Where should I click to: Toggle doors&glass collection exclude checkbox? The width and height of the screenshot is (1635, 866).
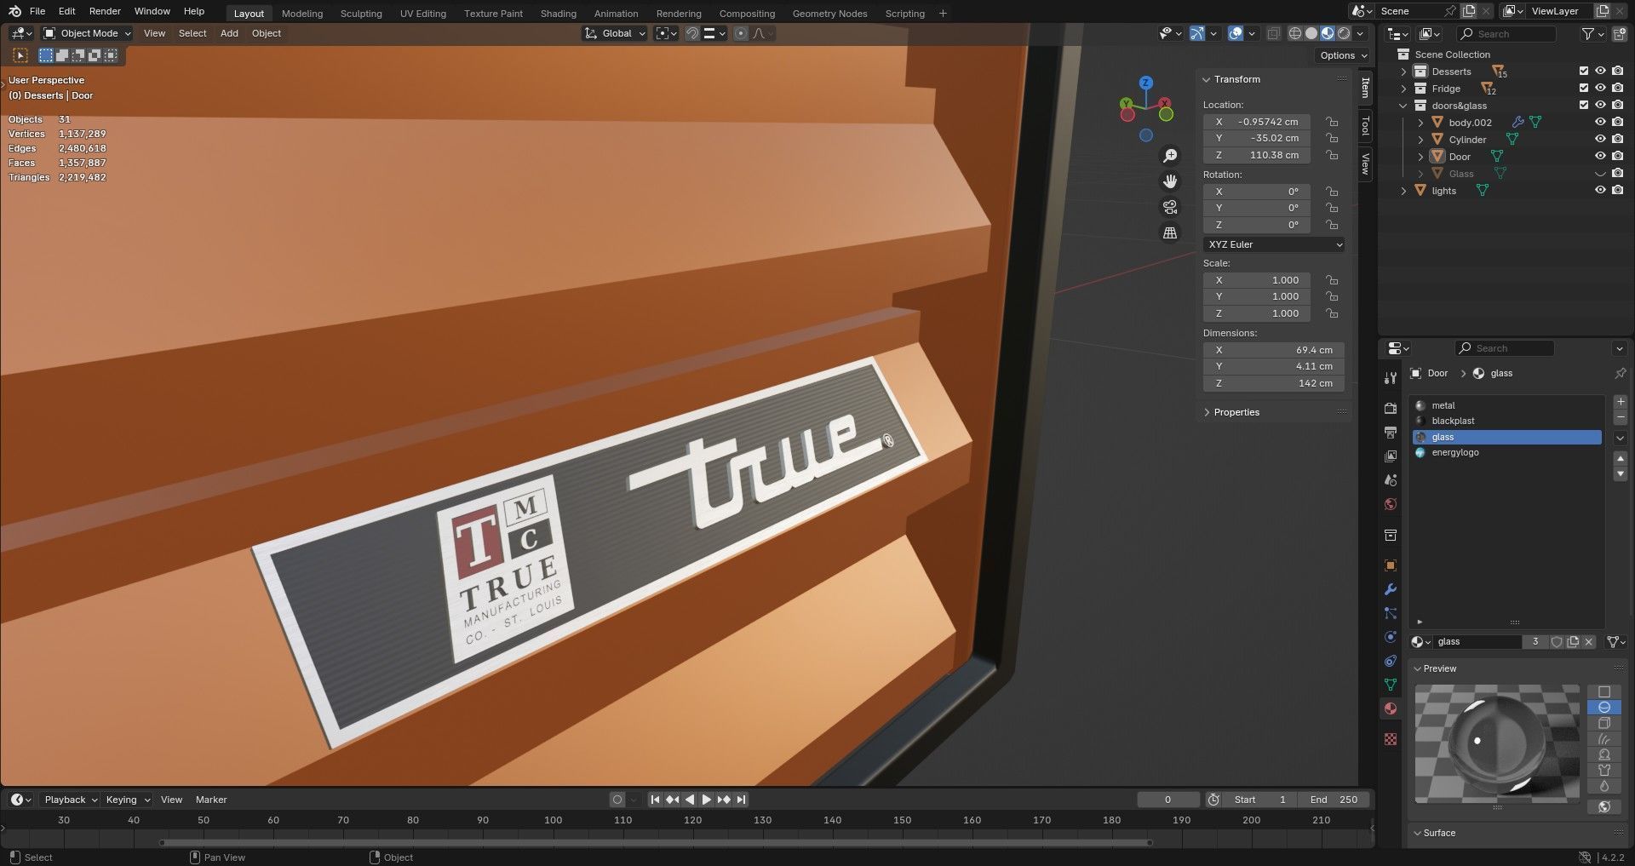click(x=1584, y=106)
